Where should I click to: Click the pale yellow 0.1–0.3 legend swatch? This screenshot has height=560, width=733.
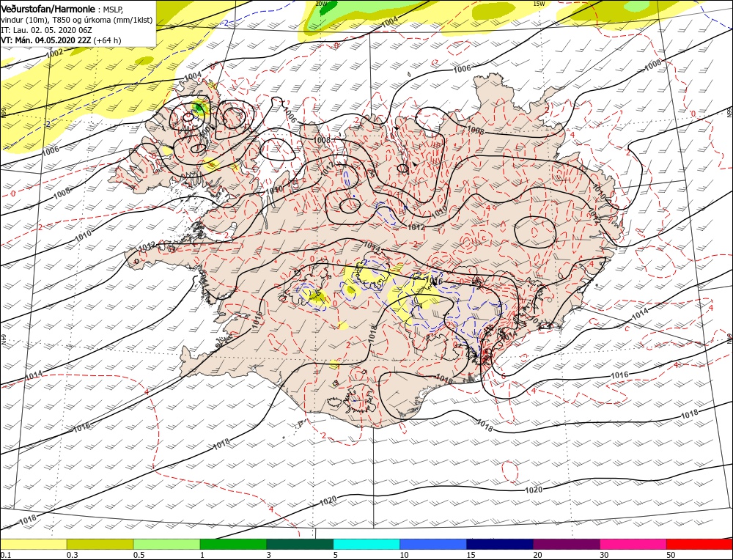pos(33,544)
